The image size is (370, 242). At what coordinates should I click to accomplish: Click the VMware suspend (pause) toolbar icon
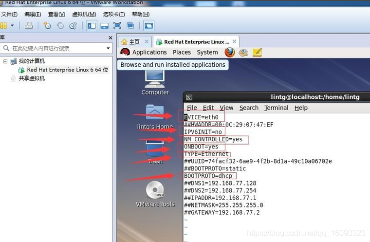click(3, 25)
